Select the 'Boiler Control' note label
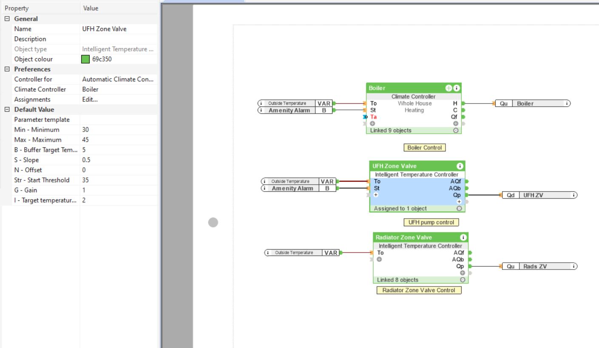599x348 pixels. coord(424,148)
